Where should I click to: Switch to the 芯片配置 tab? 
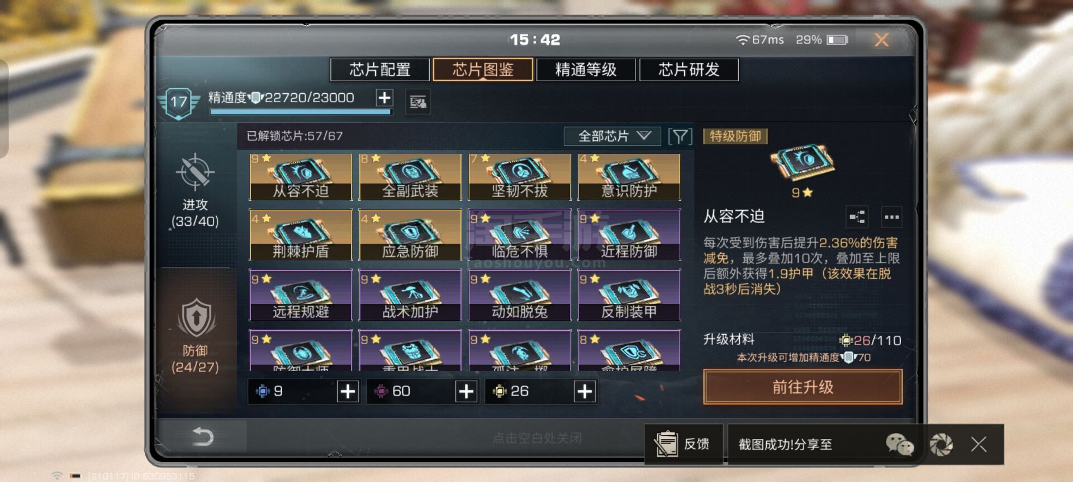pyautogui.click(x=380, y=70)
